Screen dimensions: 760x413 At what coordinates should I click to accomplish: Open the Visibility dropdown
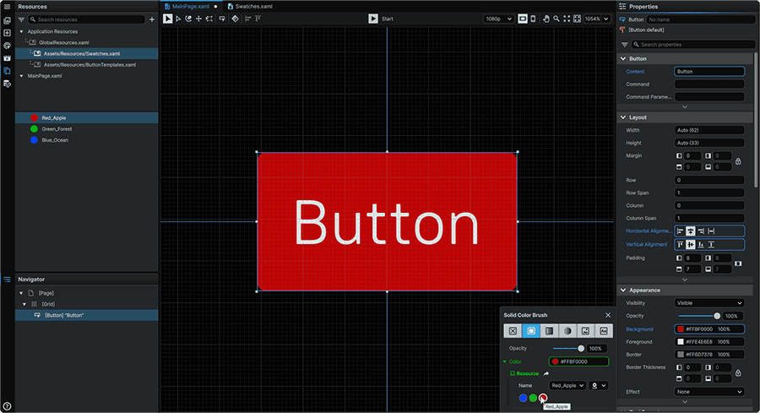click(x=709, y=303)
